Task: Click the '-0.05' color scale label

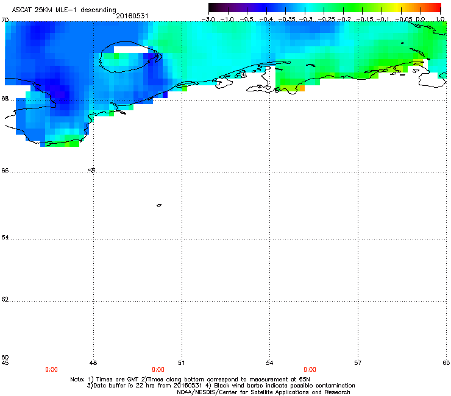Action: click(x=403, y=19)
